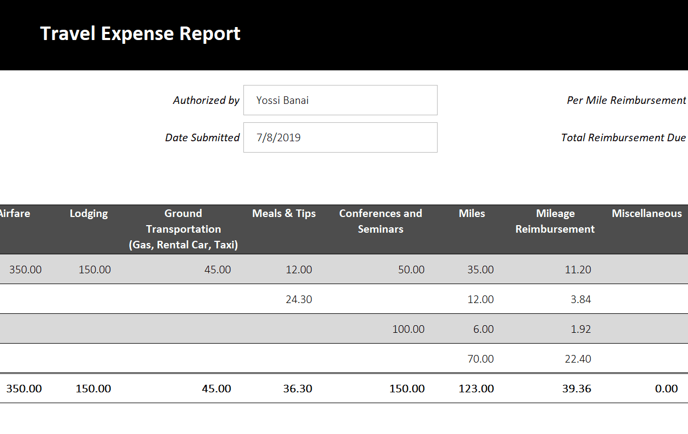Viewport: 688px width, 434px height.
Task: Select the Mileage Reimbursement column header
Action: pyautogui.click(x=555, y=221)
